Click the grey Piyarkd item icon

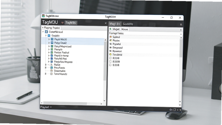click(110, 44)
